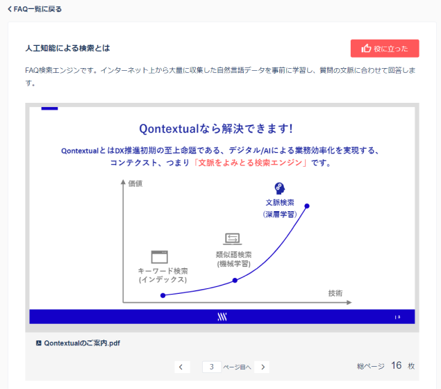Click the 類似語検索 swap-arrows icon
The height and width of the screenshot is (389, 441).
232,239
